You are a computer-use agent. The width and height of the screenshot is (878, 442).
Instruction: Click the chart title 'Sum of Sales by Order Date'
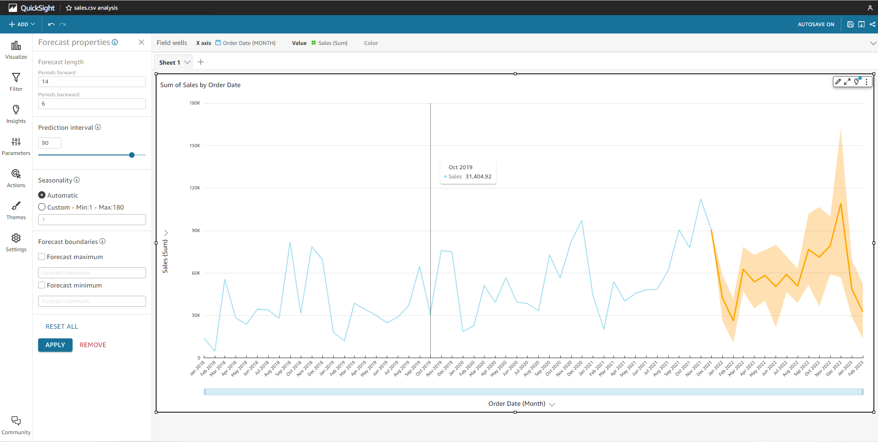(200, 85)
